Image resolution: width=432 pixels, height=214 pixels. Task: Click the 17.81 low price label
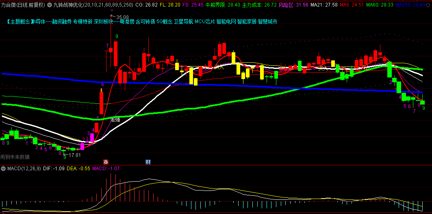74,155
